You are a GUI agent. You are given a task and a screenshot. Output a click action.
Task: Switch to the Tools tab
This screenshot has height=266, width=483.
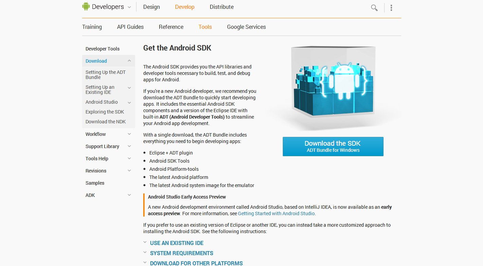pyautogui.click(x=205, y=27)
